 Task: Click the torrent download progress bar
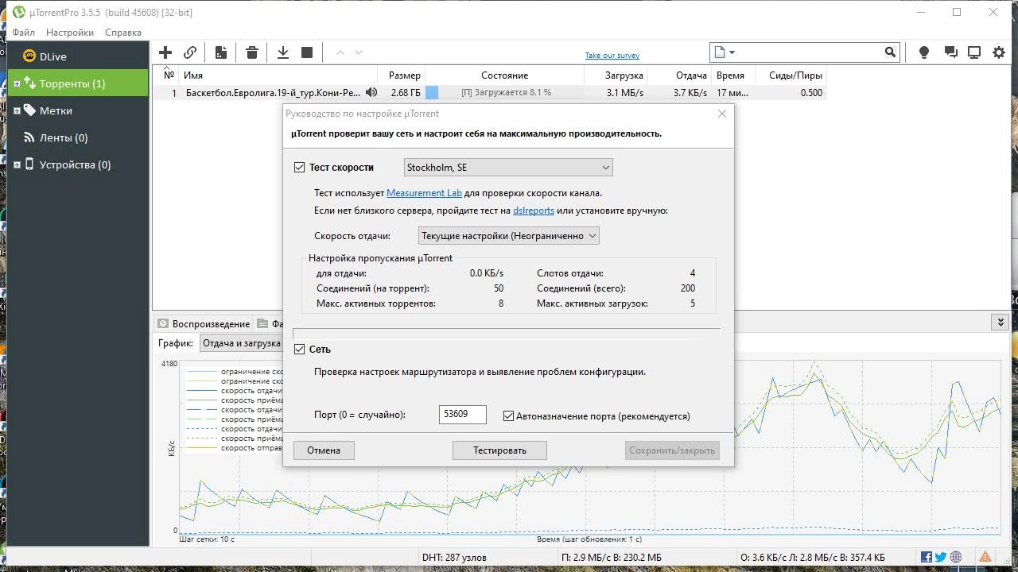click(504, 93)
